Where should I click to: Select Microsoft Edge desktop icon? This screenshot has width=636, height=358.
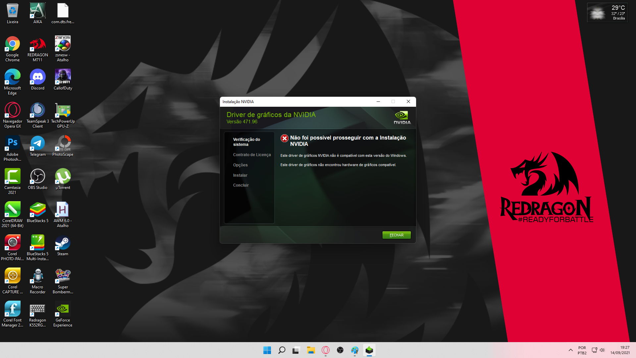(13, 82)
